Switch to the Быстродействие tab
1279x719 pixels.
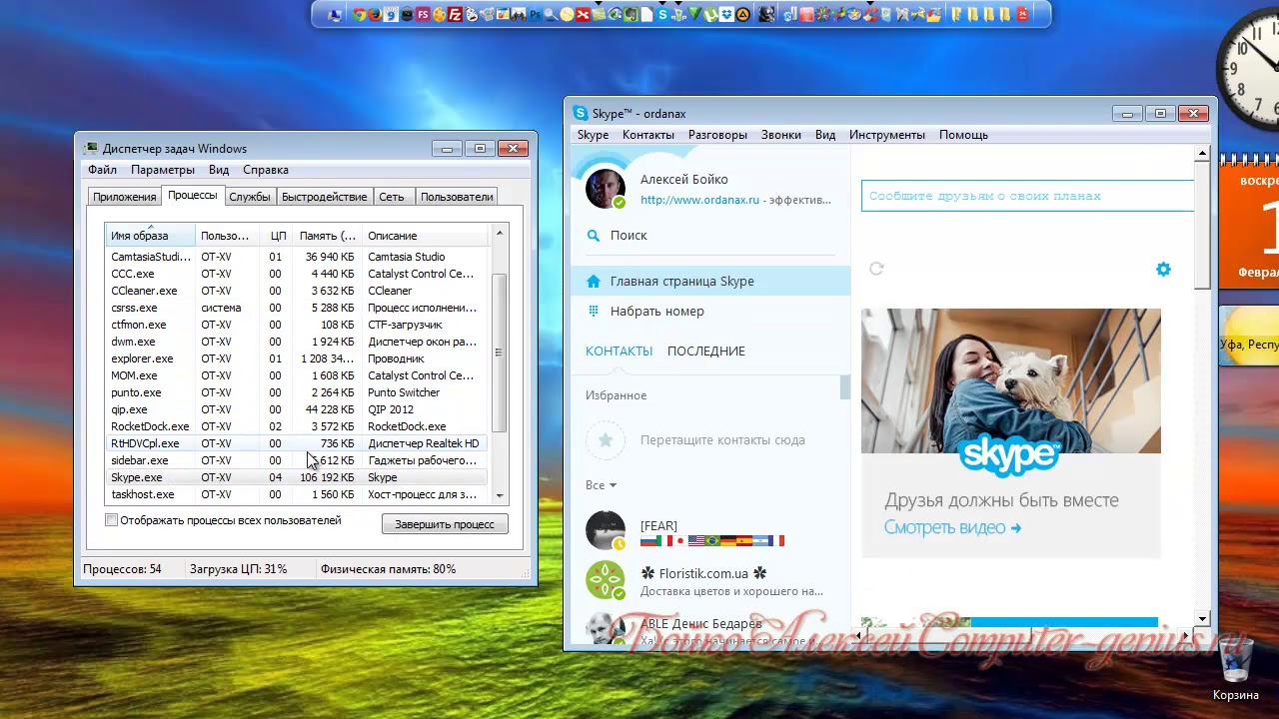coord(324,197)
